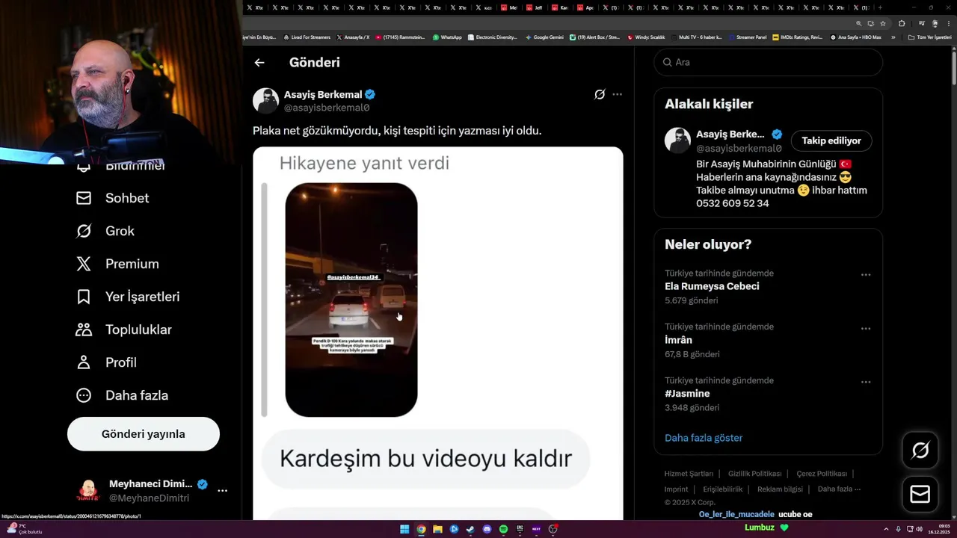Click Meyhaneci Dimitri account avatar

point(88,491)
